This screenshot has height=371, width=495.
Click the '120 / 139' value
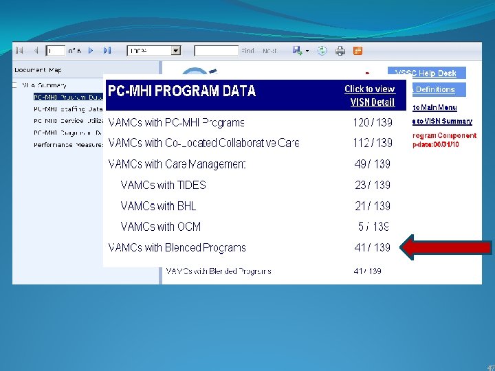point(373,122)
